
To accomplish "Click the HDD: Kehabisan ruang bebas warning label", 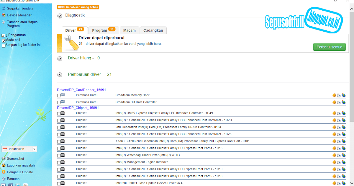I will (x=78, y=7).
